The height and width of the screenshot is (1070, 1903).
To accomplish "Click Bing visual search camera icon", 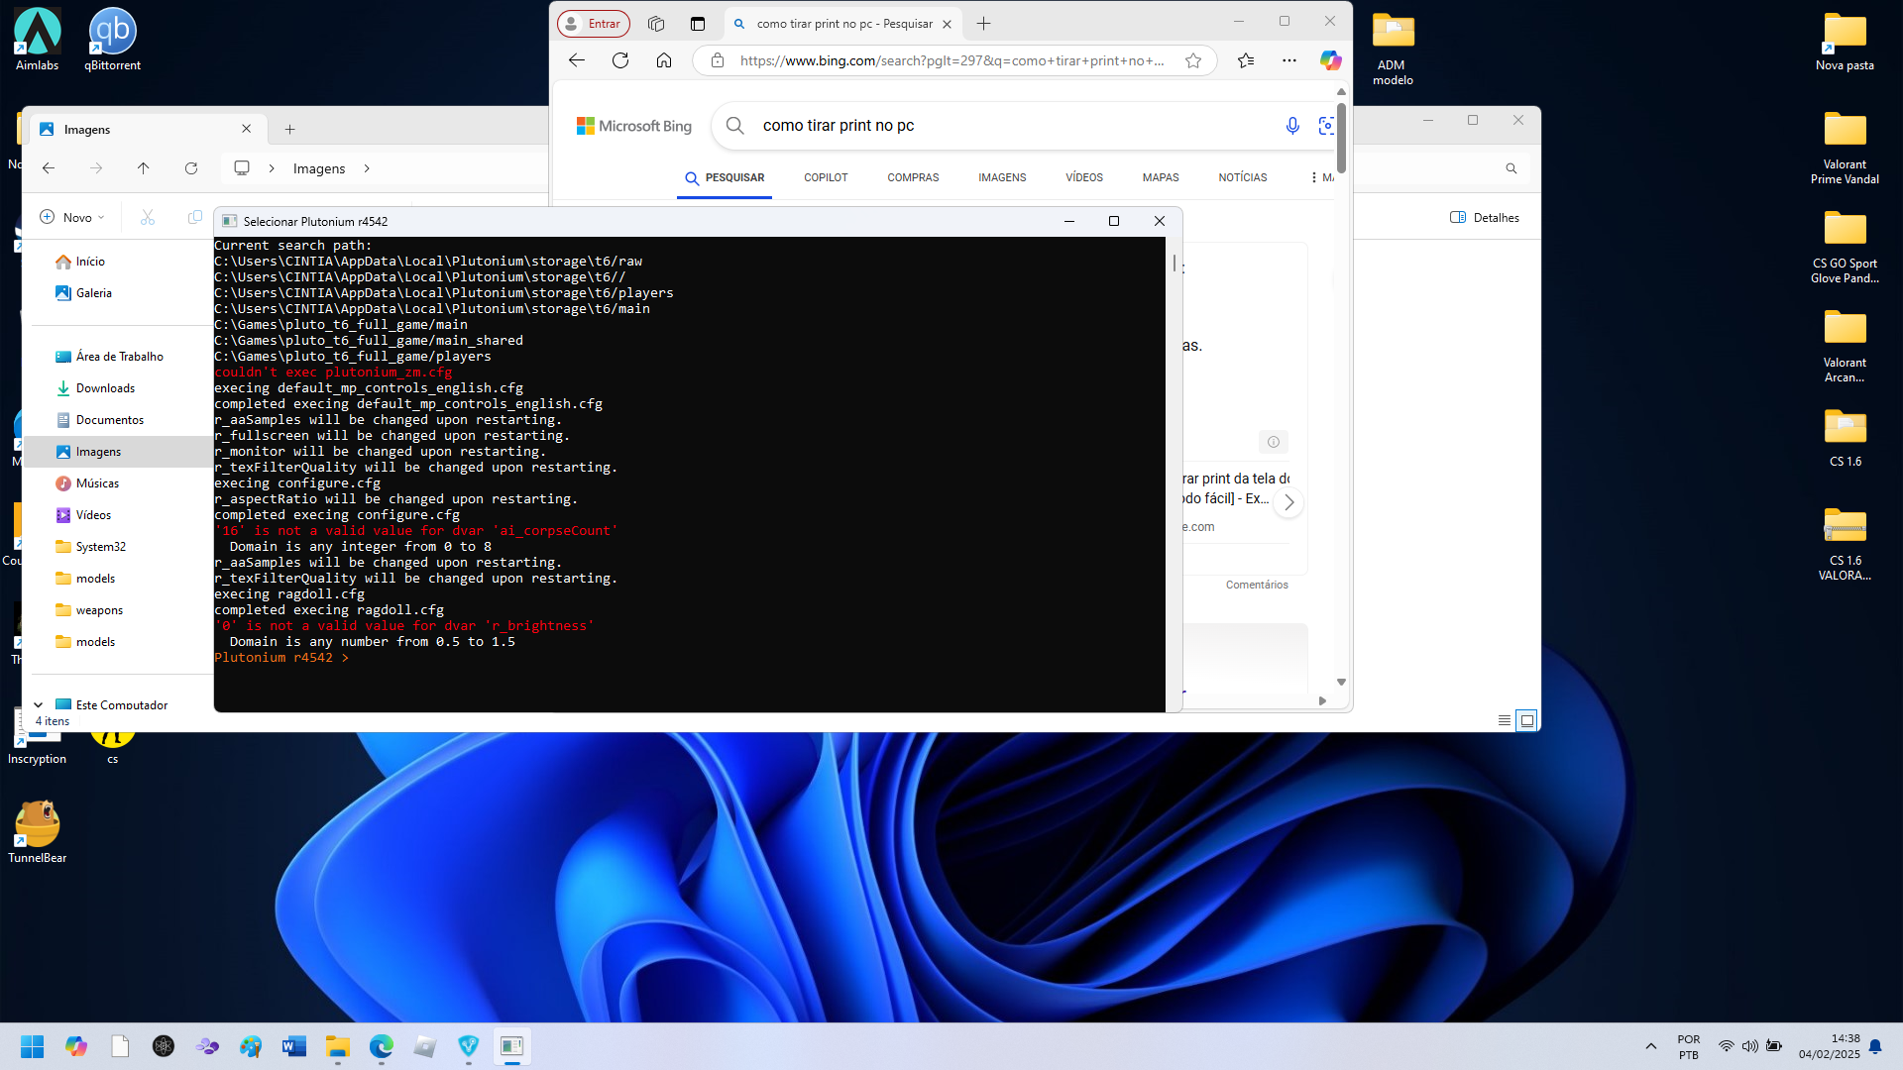I will pyautogui.click(x=1326, y=126).
